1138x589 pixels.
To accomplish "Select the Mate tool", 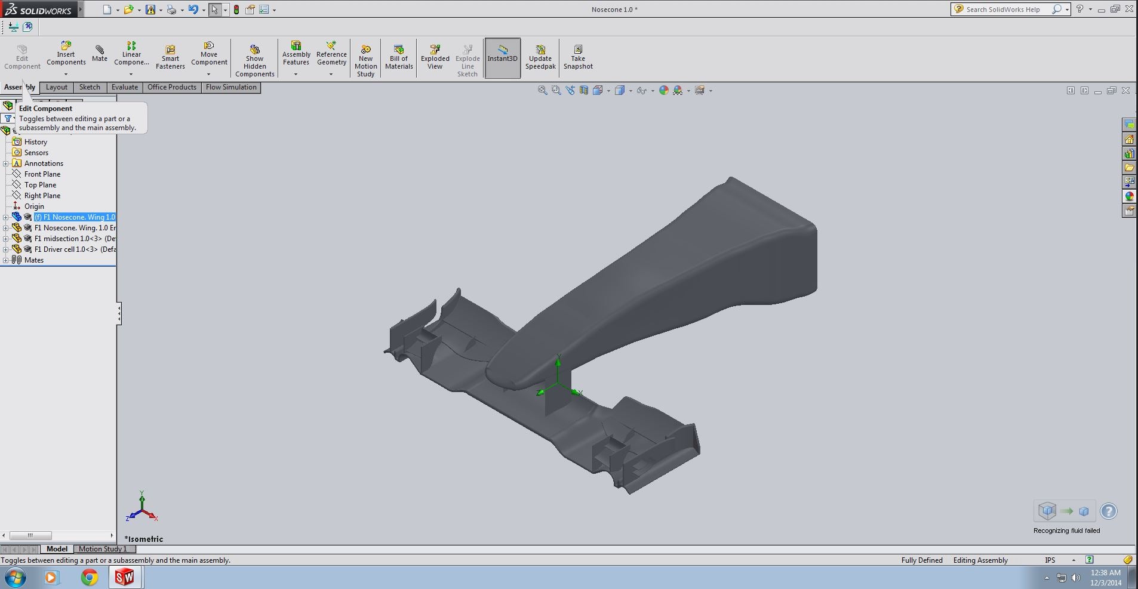I will (x=100, y=54).
